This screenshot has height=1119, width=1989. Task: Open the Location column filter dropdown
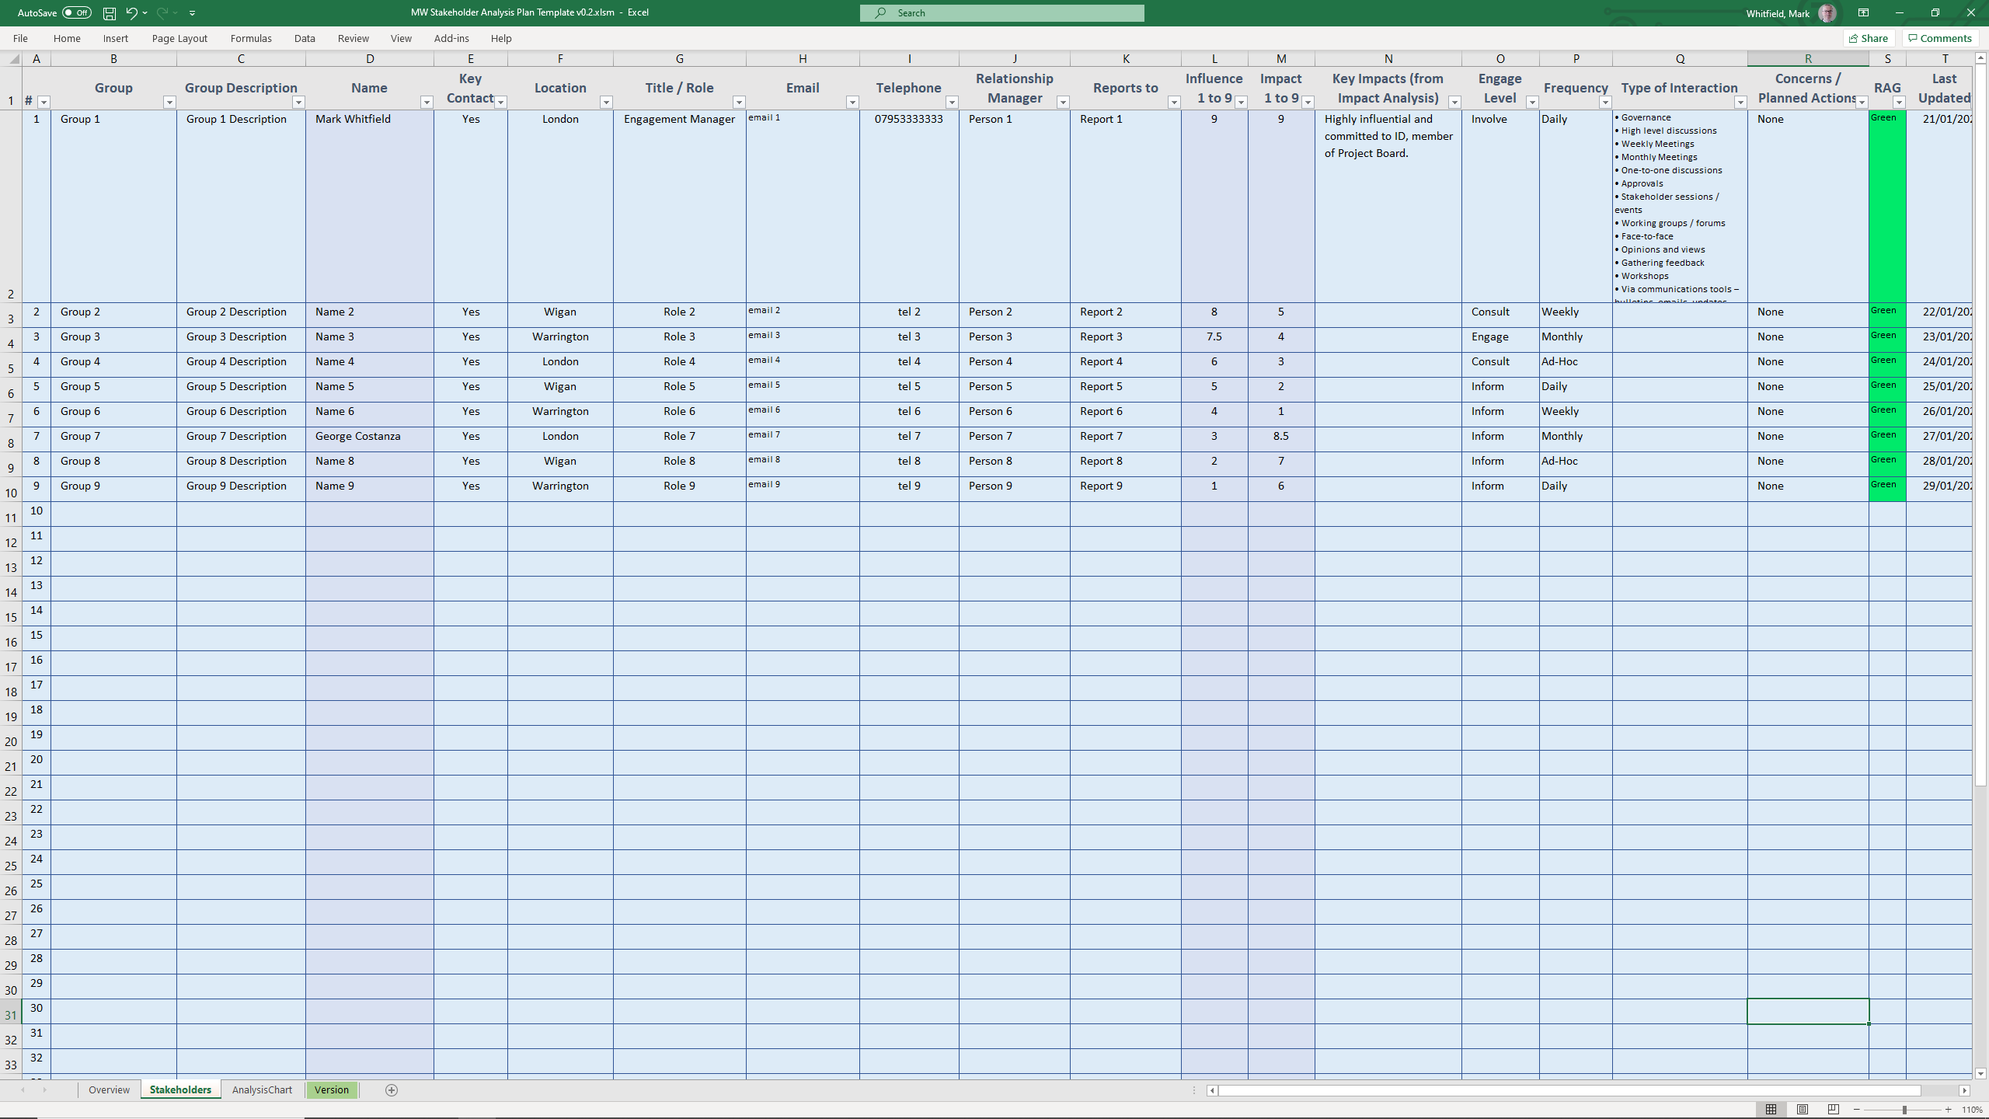(606, 103)
